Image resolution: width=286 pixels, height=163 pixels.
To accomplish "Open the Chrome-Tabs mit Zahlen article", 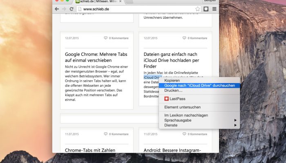I will (90, 150).
